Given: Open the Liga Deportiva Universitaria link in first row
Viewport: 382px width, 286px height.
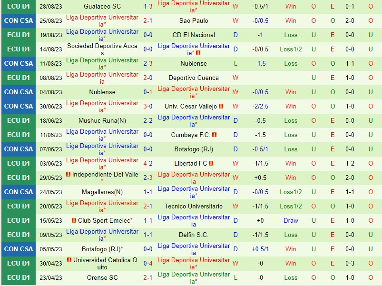Looking at the screenshot, I should [194, 7].
